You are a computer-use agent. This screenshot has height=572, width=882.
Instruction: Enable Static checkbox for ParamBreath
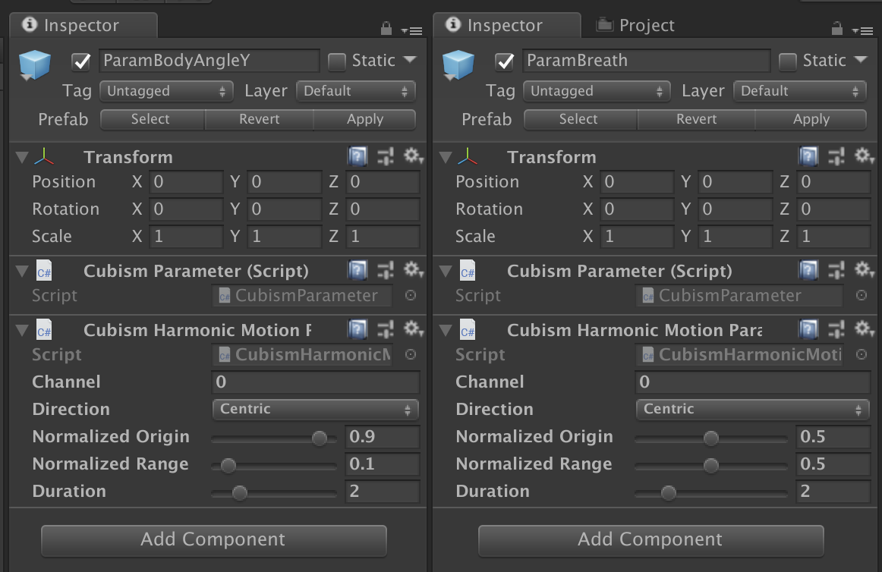coord(788,61)
